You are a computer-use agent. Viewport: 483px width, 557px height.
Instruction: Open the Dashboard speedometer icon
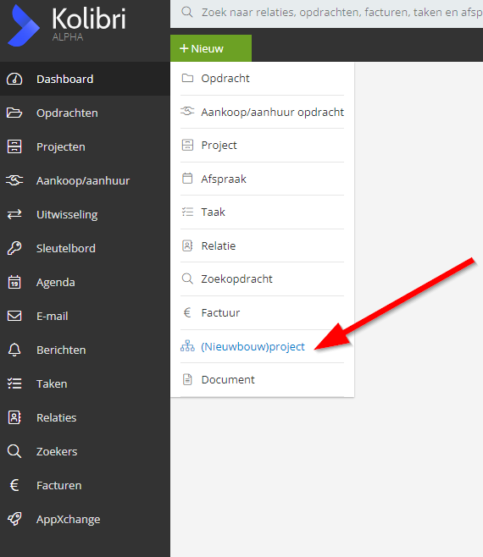14,79
